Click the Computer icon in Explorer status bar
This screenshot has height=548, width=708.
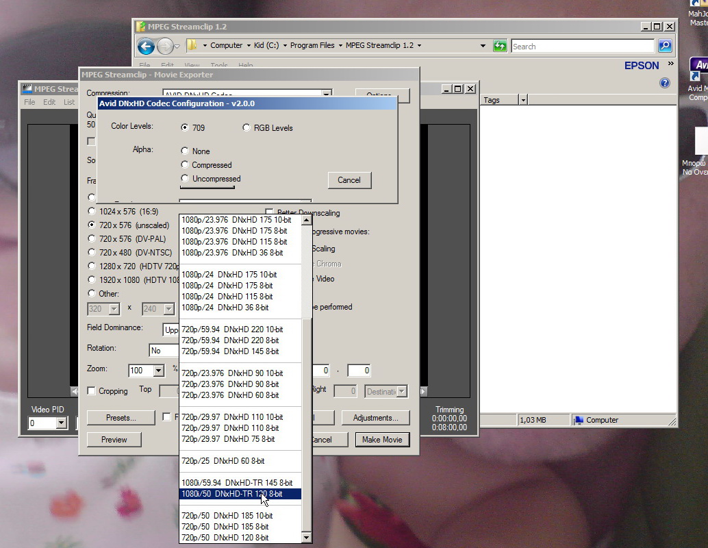(579, 420)
